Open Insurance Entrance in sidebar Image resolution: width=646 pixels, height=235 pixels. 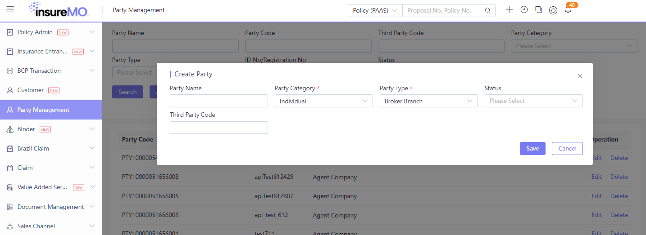(51, 52)
